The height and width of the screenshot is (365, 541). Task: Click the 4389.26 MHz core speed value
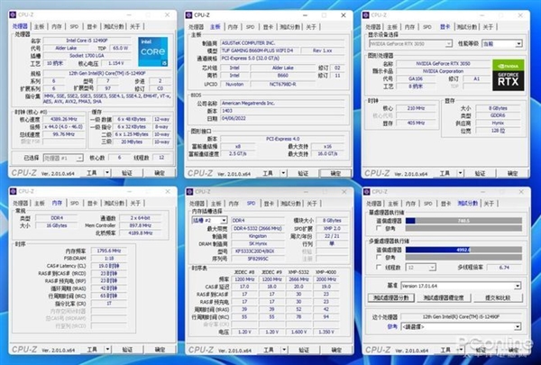pos(63,119)
